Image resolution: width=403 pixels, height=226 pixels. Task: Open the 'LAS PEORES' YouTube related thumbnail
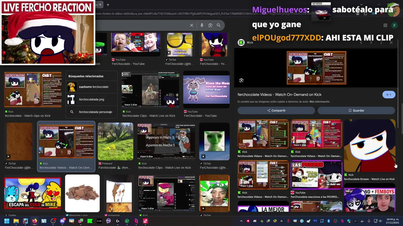(316, 175)
